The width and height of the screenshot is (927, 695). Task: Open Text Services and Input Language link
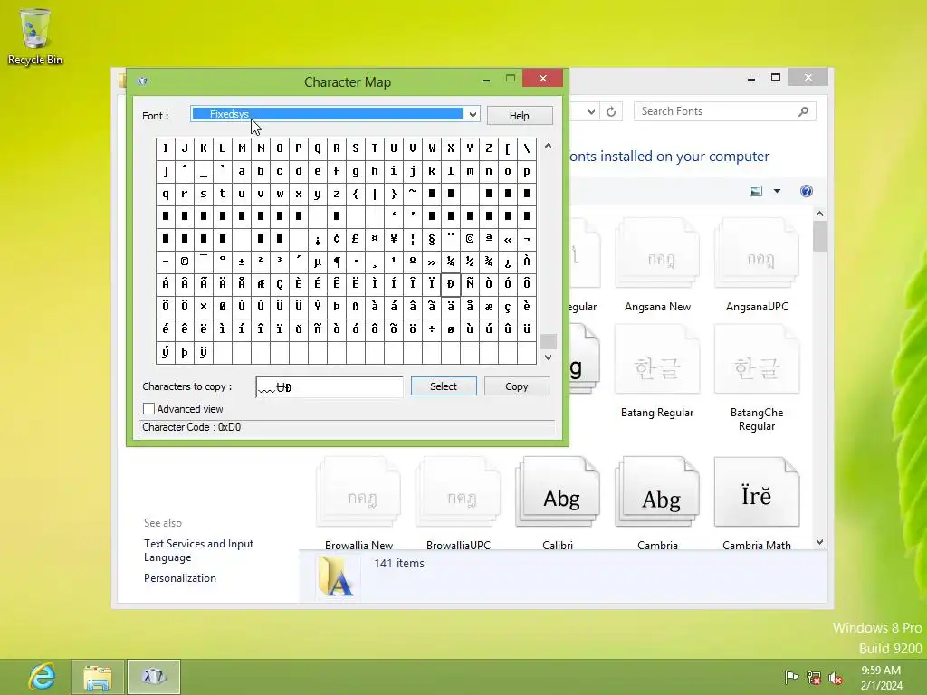[198, 550]
